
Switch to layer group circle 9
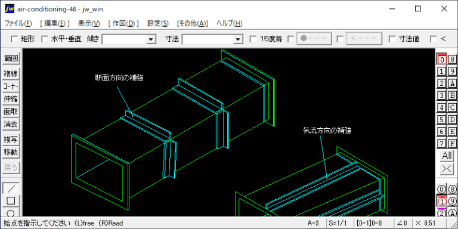click(452, 201)
